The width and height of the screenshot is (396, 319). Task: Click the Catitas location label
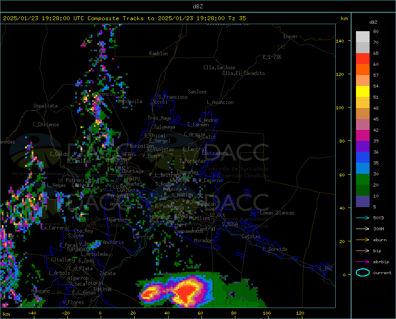[251, 237]
